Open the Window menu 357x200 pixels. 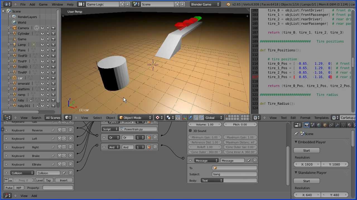coord(57,4)
